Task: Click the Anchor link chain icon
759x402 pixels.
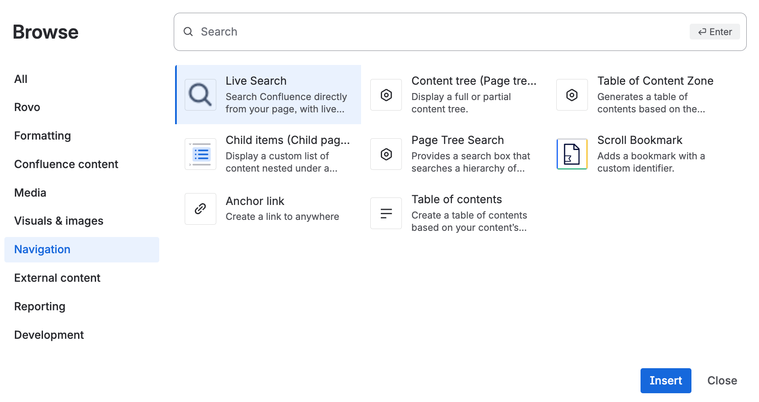Action: 200,209
